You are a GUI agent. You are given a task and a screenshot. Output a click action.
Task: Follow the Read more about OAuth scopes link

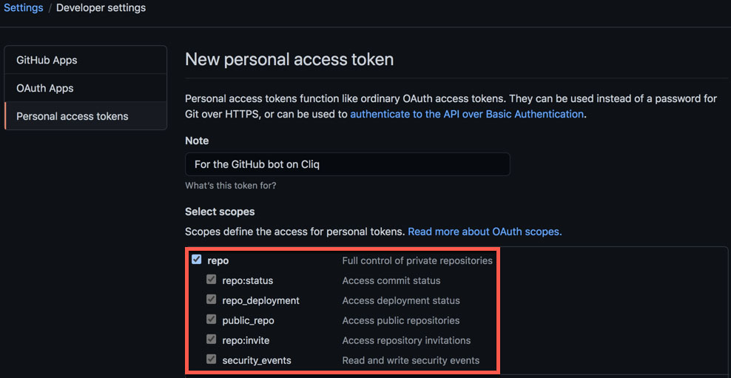click(485, 232)
